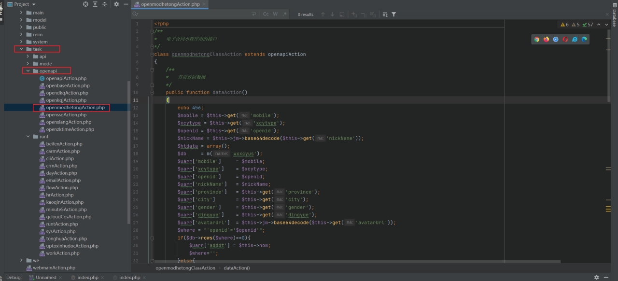The height and width of the screenshot is (281, 618).
Task: Open file in Firefox browser icon
Action: click(546, 40)
